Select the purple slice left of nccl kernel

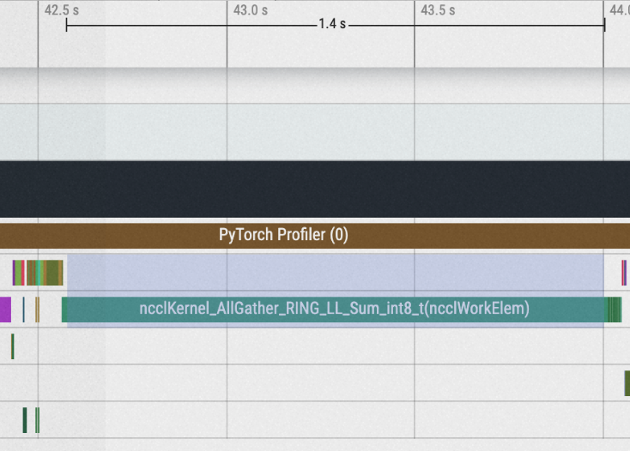(x=5, y=310)
